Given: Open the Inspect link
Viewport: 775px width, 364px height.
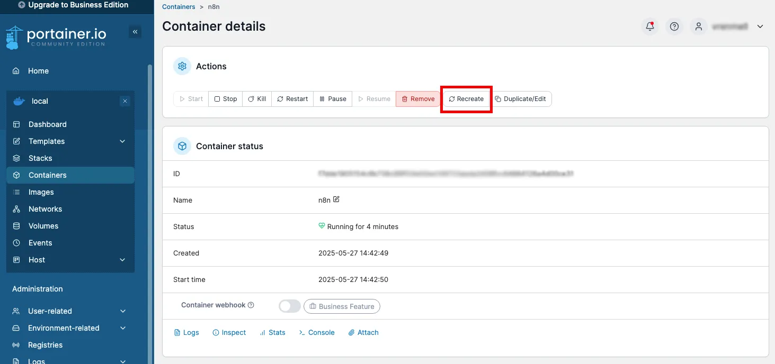Looking at the screenshot, I should click(229, 333).
